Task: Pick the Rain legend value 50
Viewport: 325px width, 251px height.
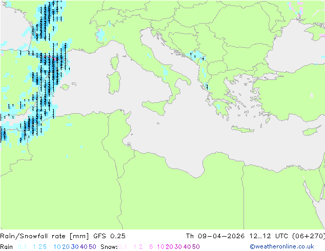Action: coord(92,247)
